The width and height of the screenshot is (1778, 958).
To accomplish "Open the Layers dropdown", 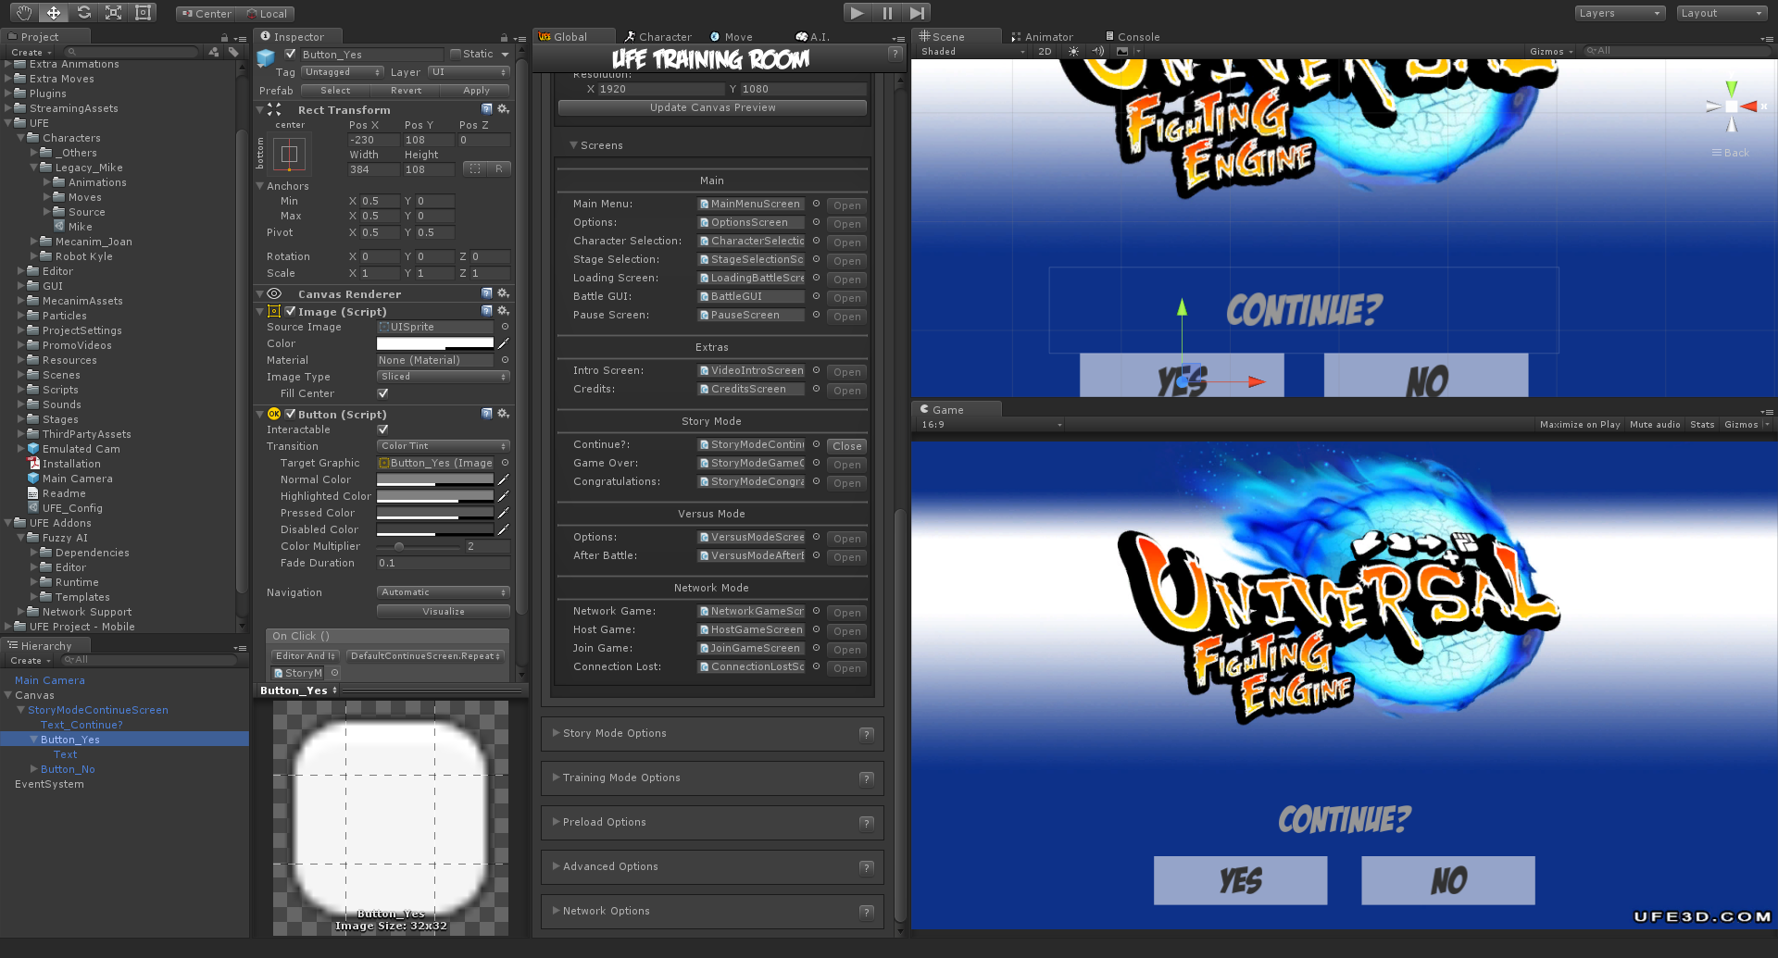I will pyautogui.click(x=1620, y=13).
